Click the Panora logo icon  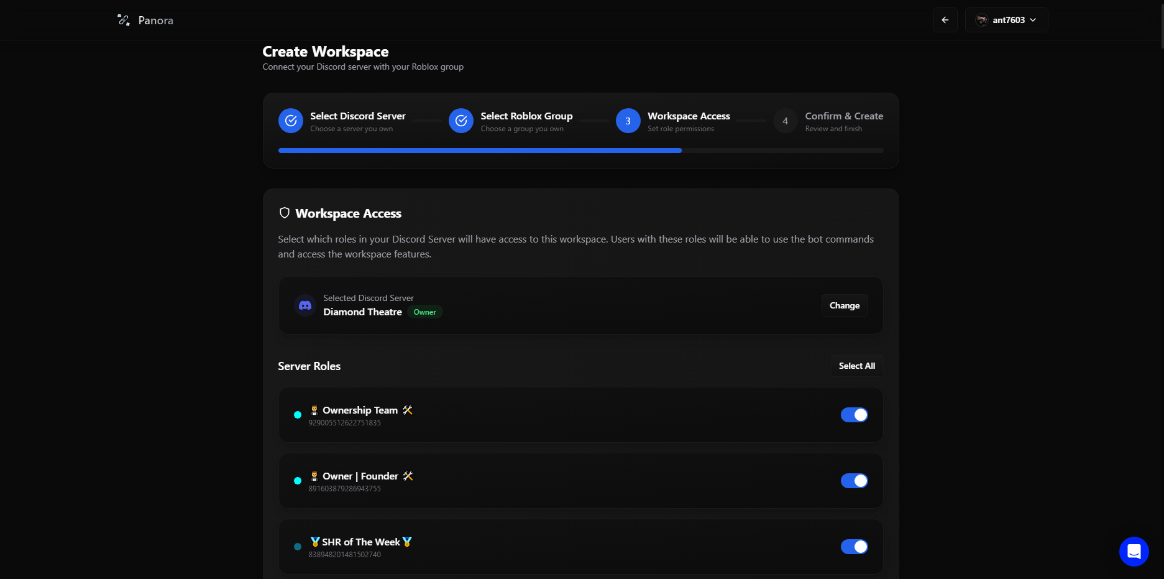click(x=124, y=20)
